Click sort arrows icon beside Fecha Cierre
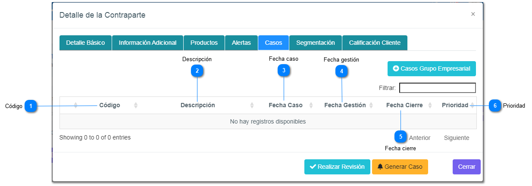The height and width of the screenshot is (186, 532). pyautogui.click(x=430, y=105)
